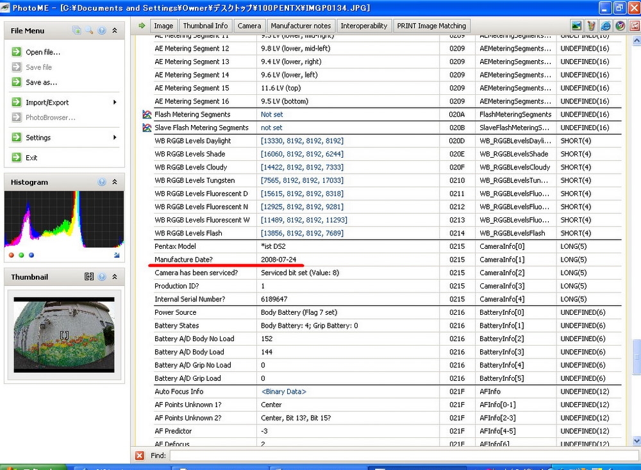Click the red icon at far right of toolbar
Screen dimensions: 641x470
(x=634, y=26)
